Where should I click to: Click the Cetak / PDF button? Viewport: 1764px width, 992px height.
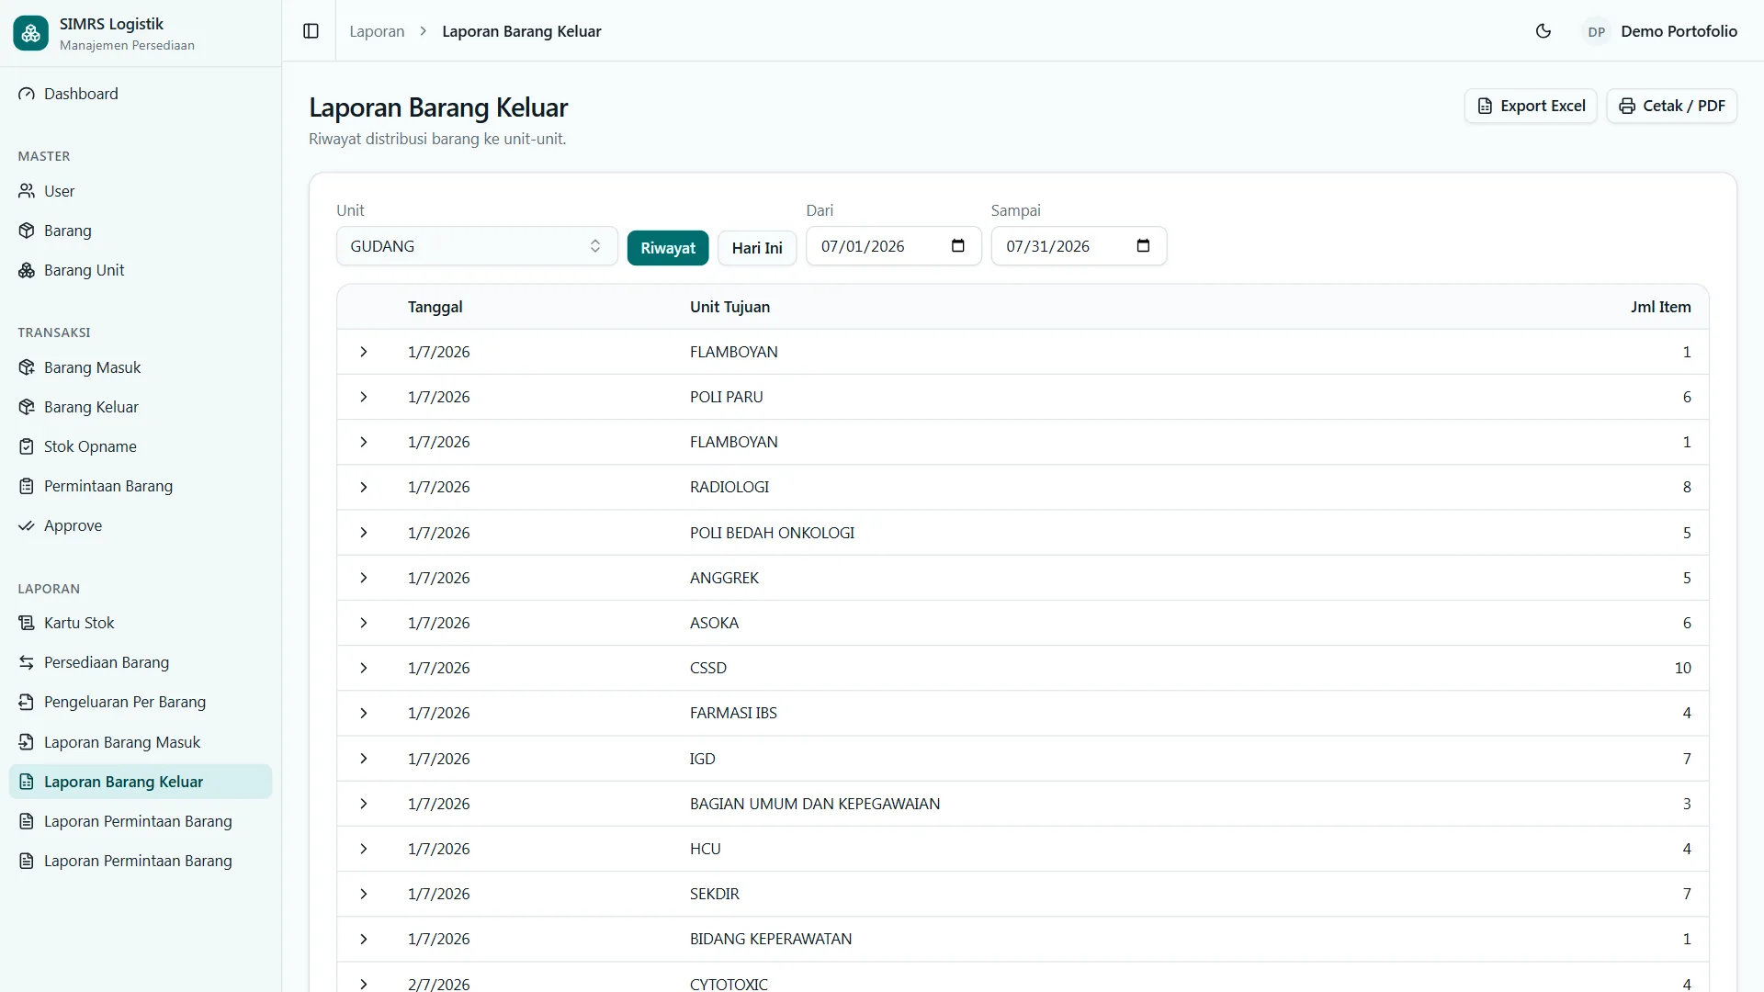coord(1671,106)
